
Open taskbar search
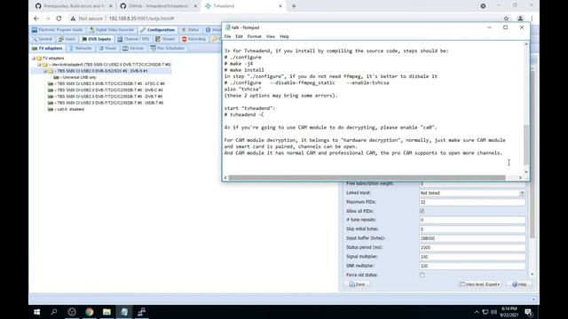coord(54,312)
